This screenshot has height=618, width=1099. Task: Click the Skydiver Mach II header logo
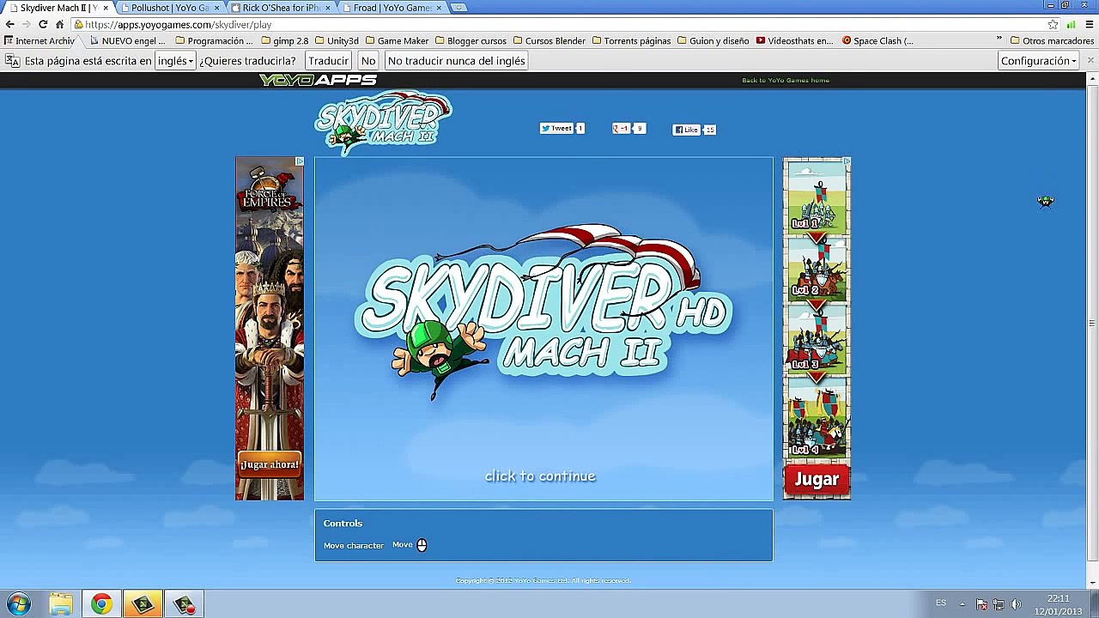[383, 122]
